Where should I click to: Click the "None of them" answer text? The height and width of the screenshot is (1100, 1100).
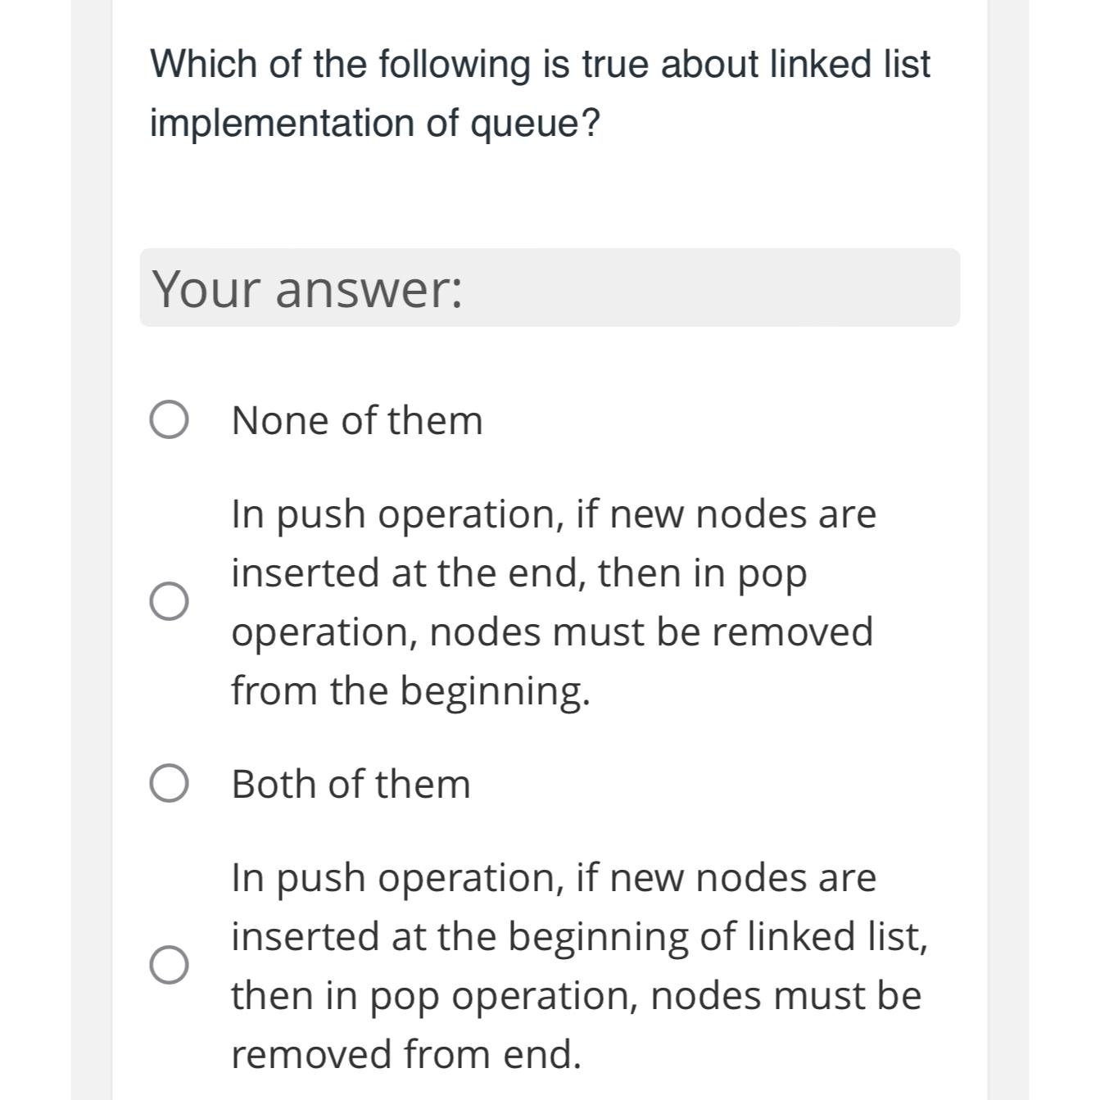(357, 419)
